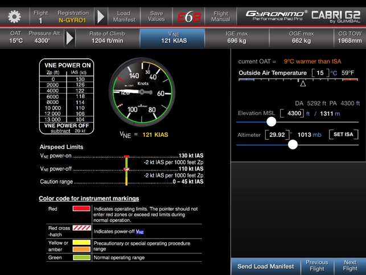Adjust the OAT slider triangle pointer
The width and height of the screenshot is (366, 275).
(x=303, y=83)
